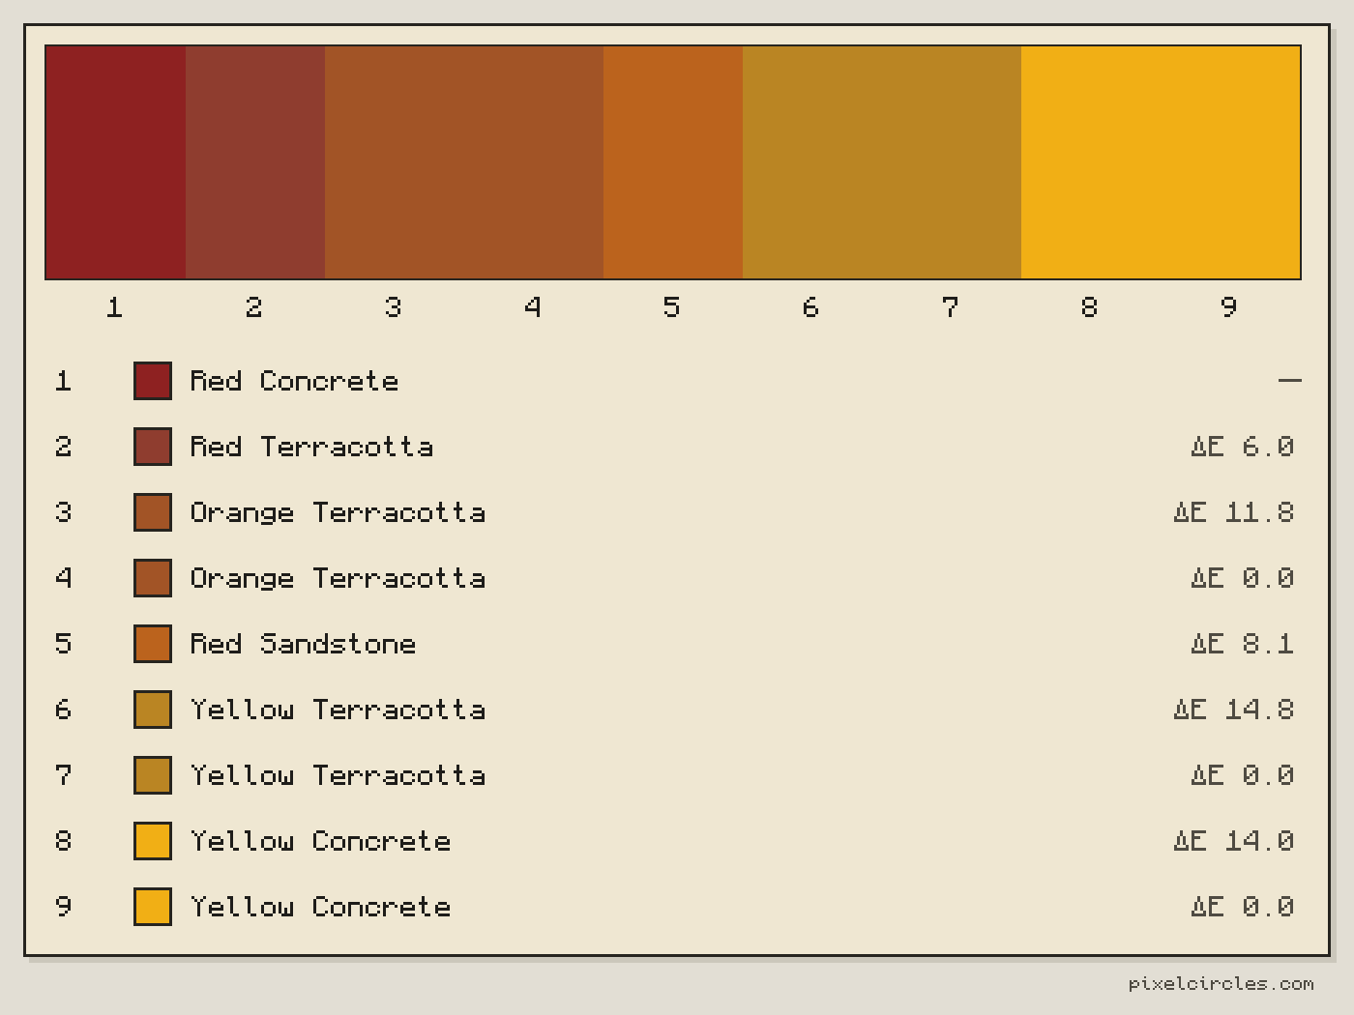Click the 'ΔE 11.8' value
1354x1015 pixels.
pos(1234,512)
